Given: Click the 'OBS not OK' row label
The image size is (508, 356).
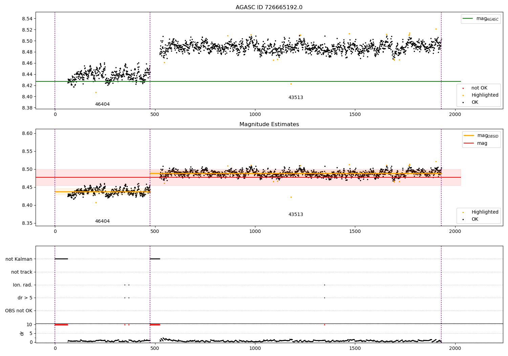Looking at the screenshot, I should (19, 311).
